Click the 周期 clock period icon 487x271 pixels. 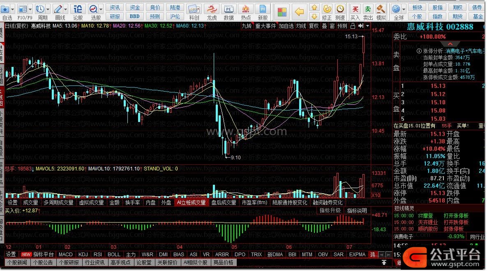(40, 9)
